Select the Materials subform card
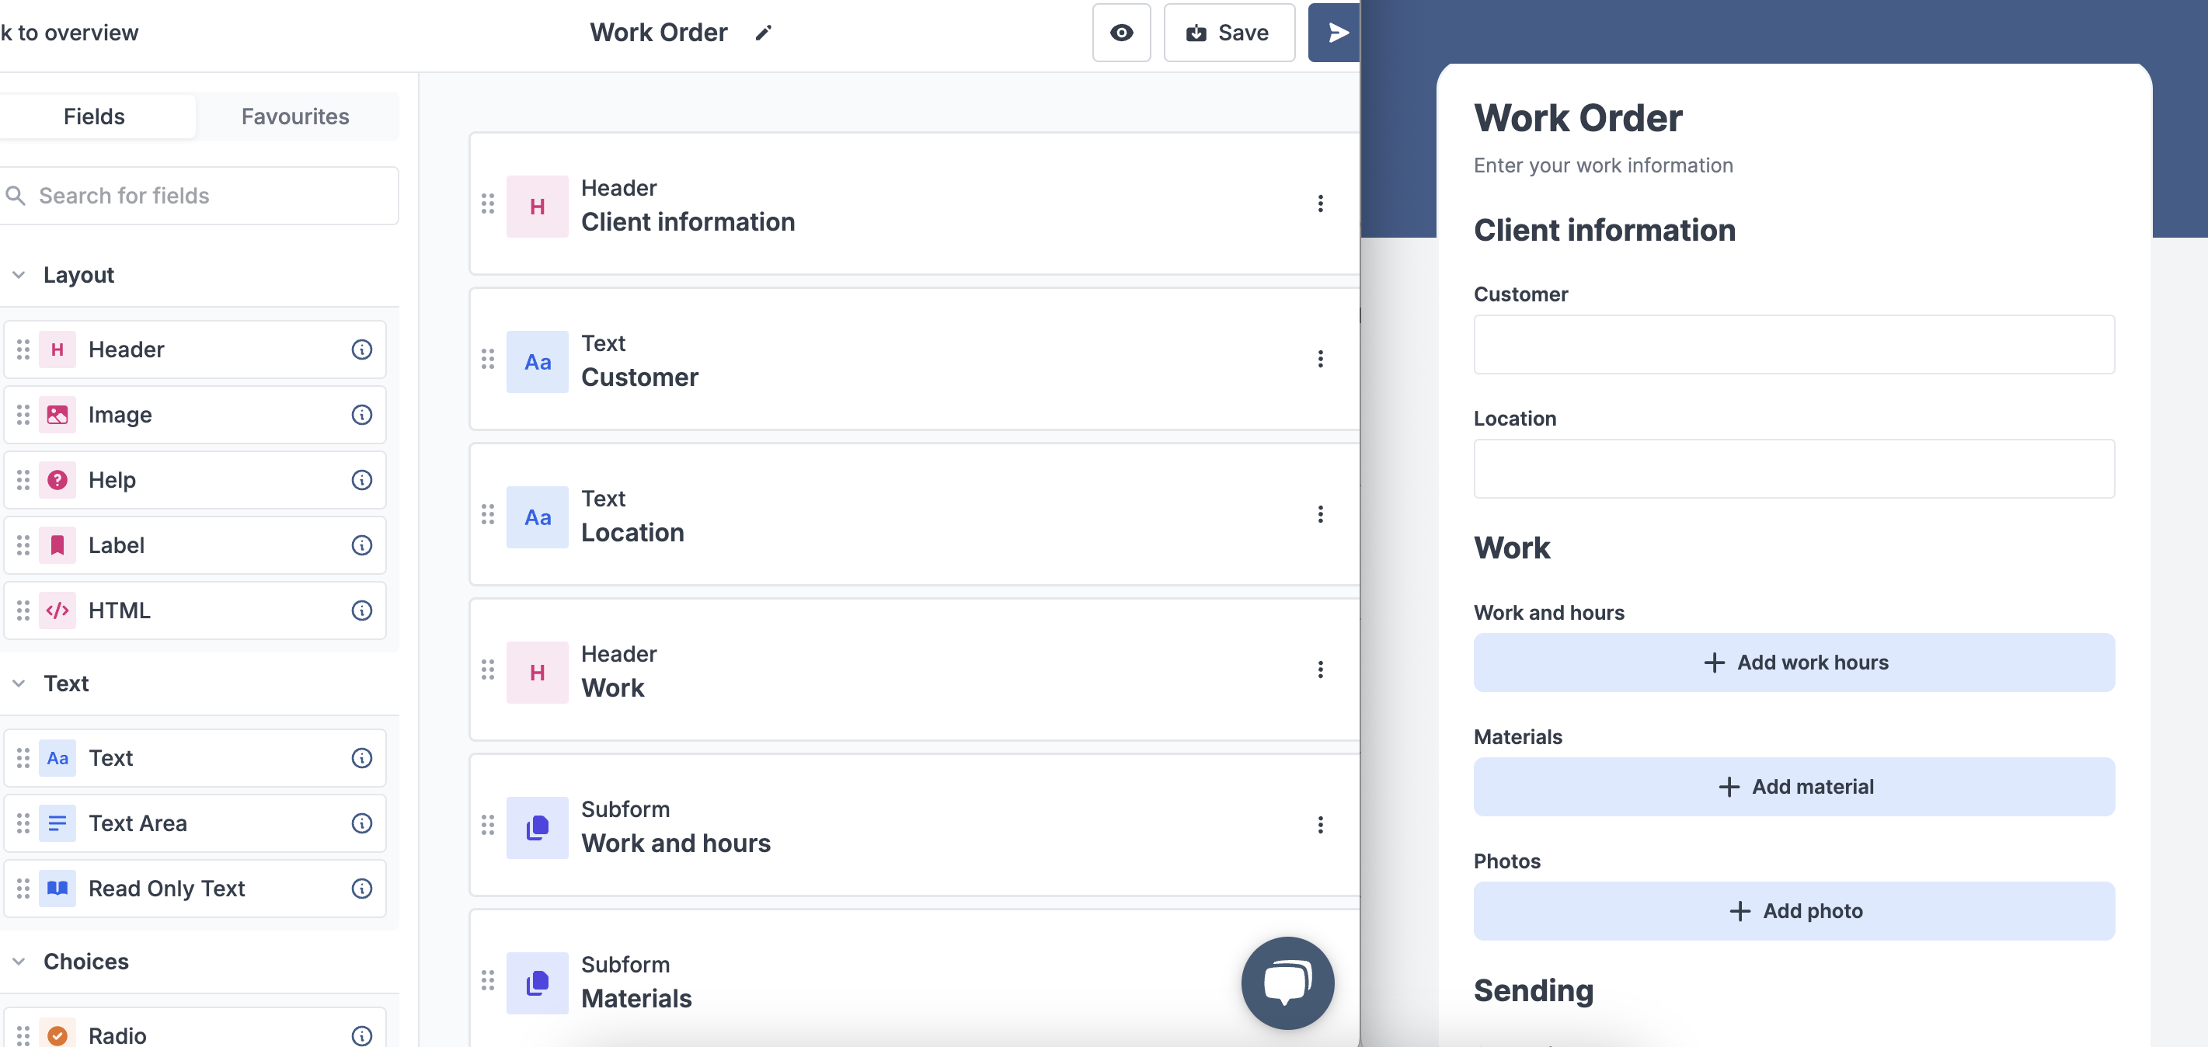 914,979
